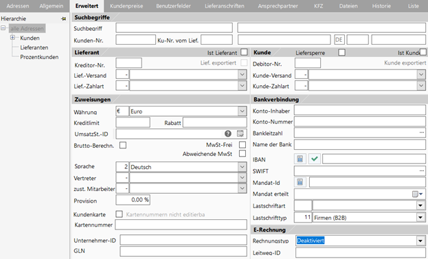Open the Dateien tab
The height and width of the screenshot is (259, 428).
[x=348, y=6]
